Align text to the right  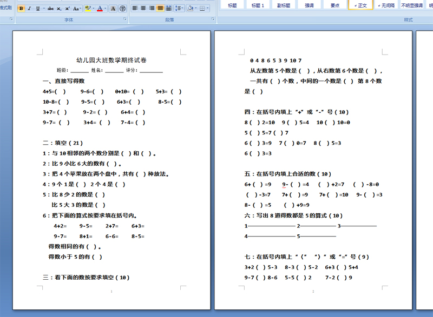point(152,8)
